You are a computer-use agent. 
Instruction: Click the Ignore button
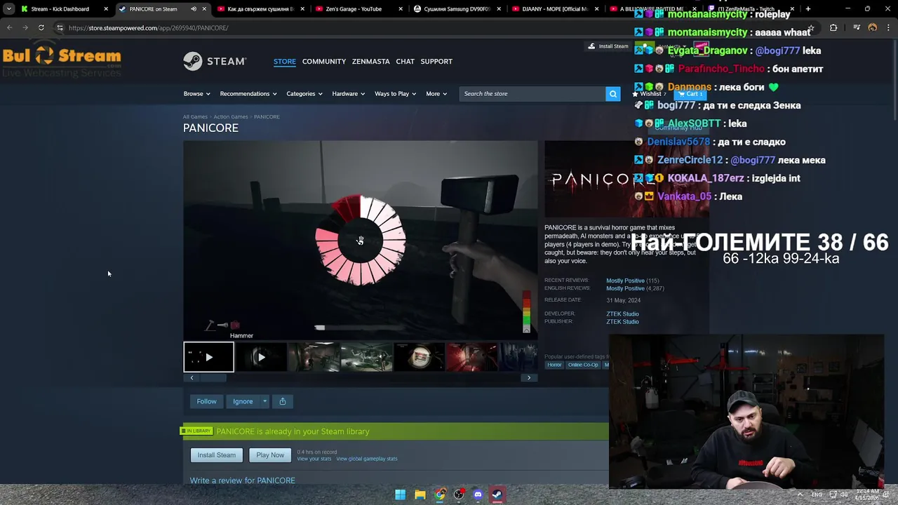(243, 401)
